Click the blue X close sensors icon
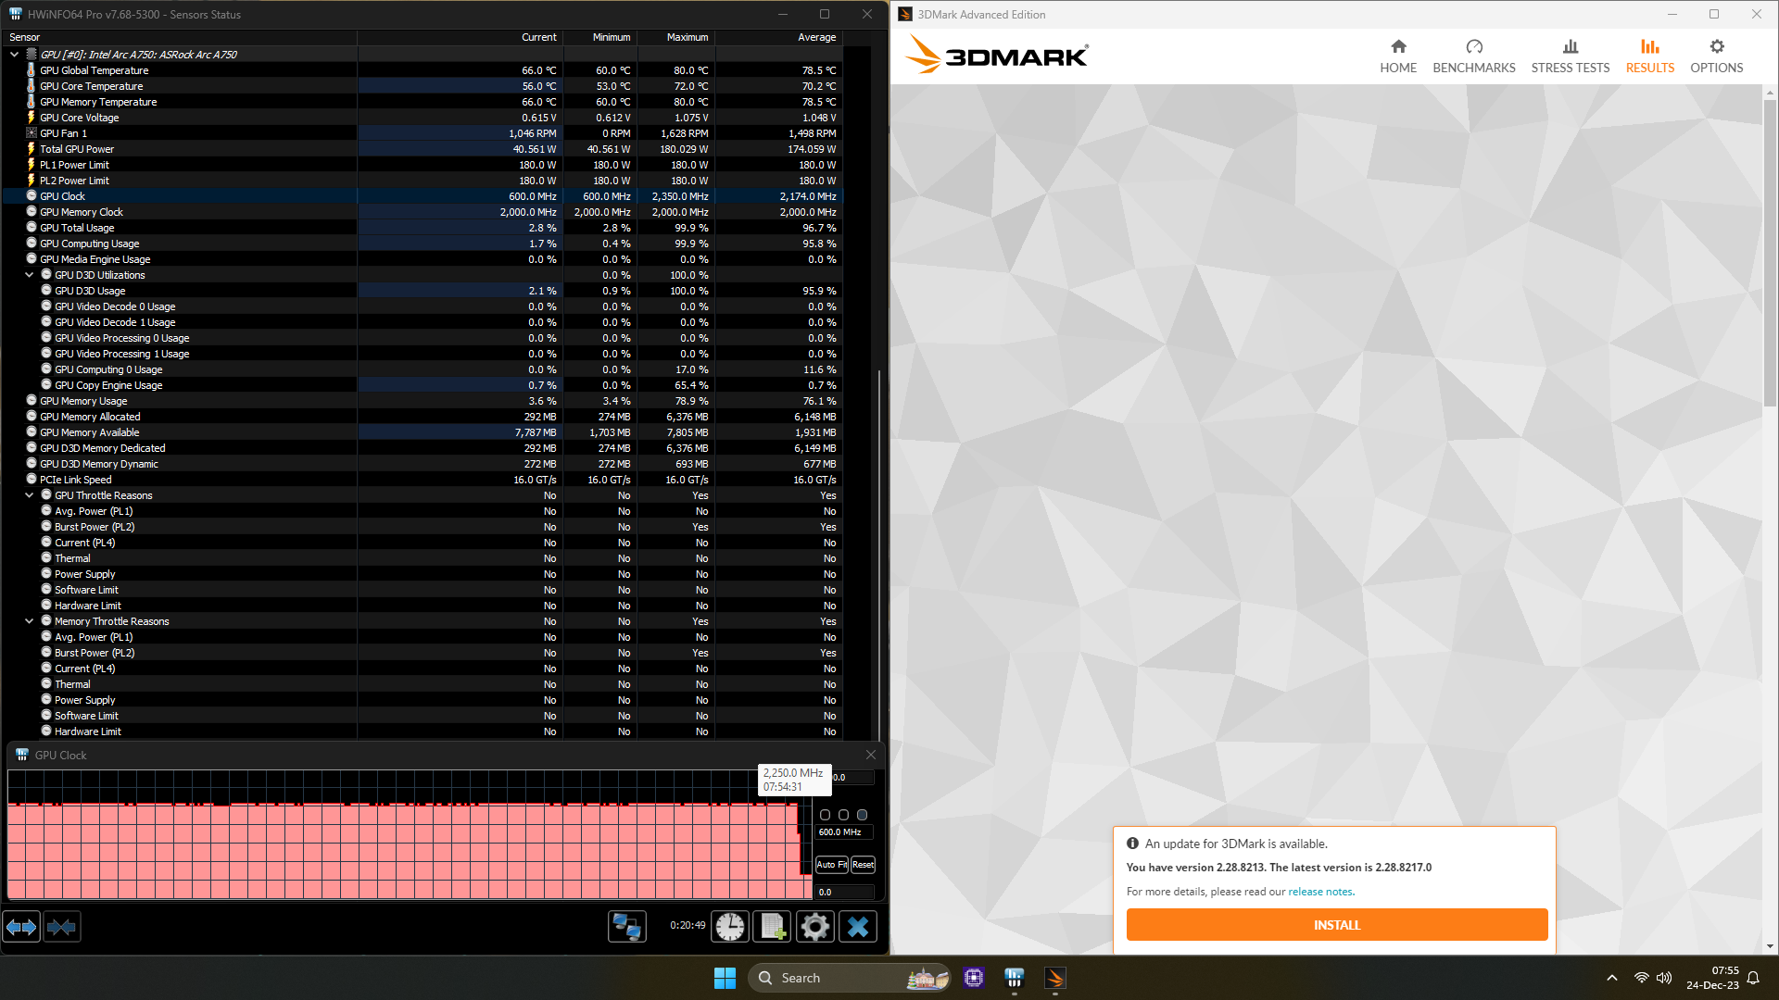The width and height of the screenshot is (1779, 1000). pyautogui.click(x=858, y=926)
